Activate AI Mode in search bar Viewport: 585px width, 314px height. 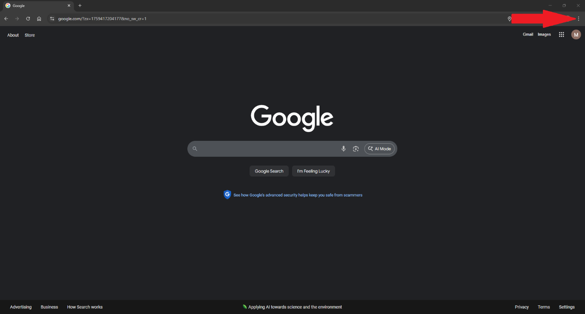coord(380,149)
